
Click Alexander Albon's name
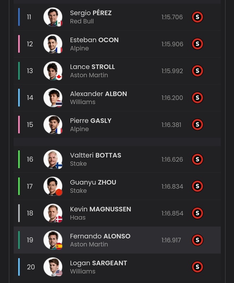click(98, 94)
